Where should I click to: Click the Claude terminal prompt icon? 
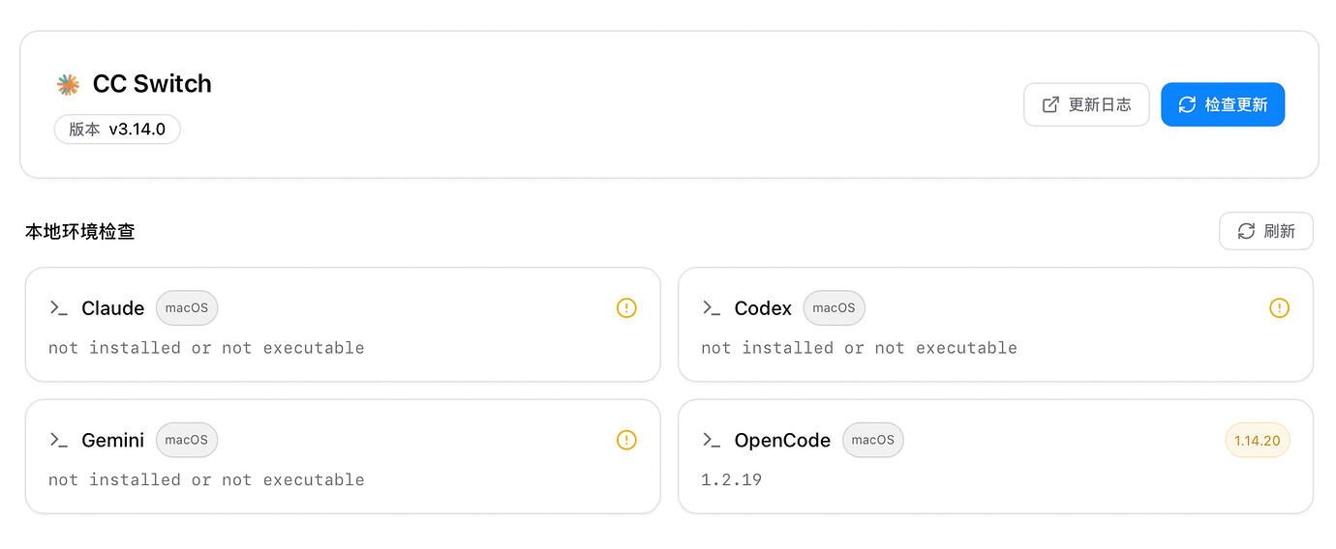(x=59, y=308)
